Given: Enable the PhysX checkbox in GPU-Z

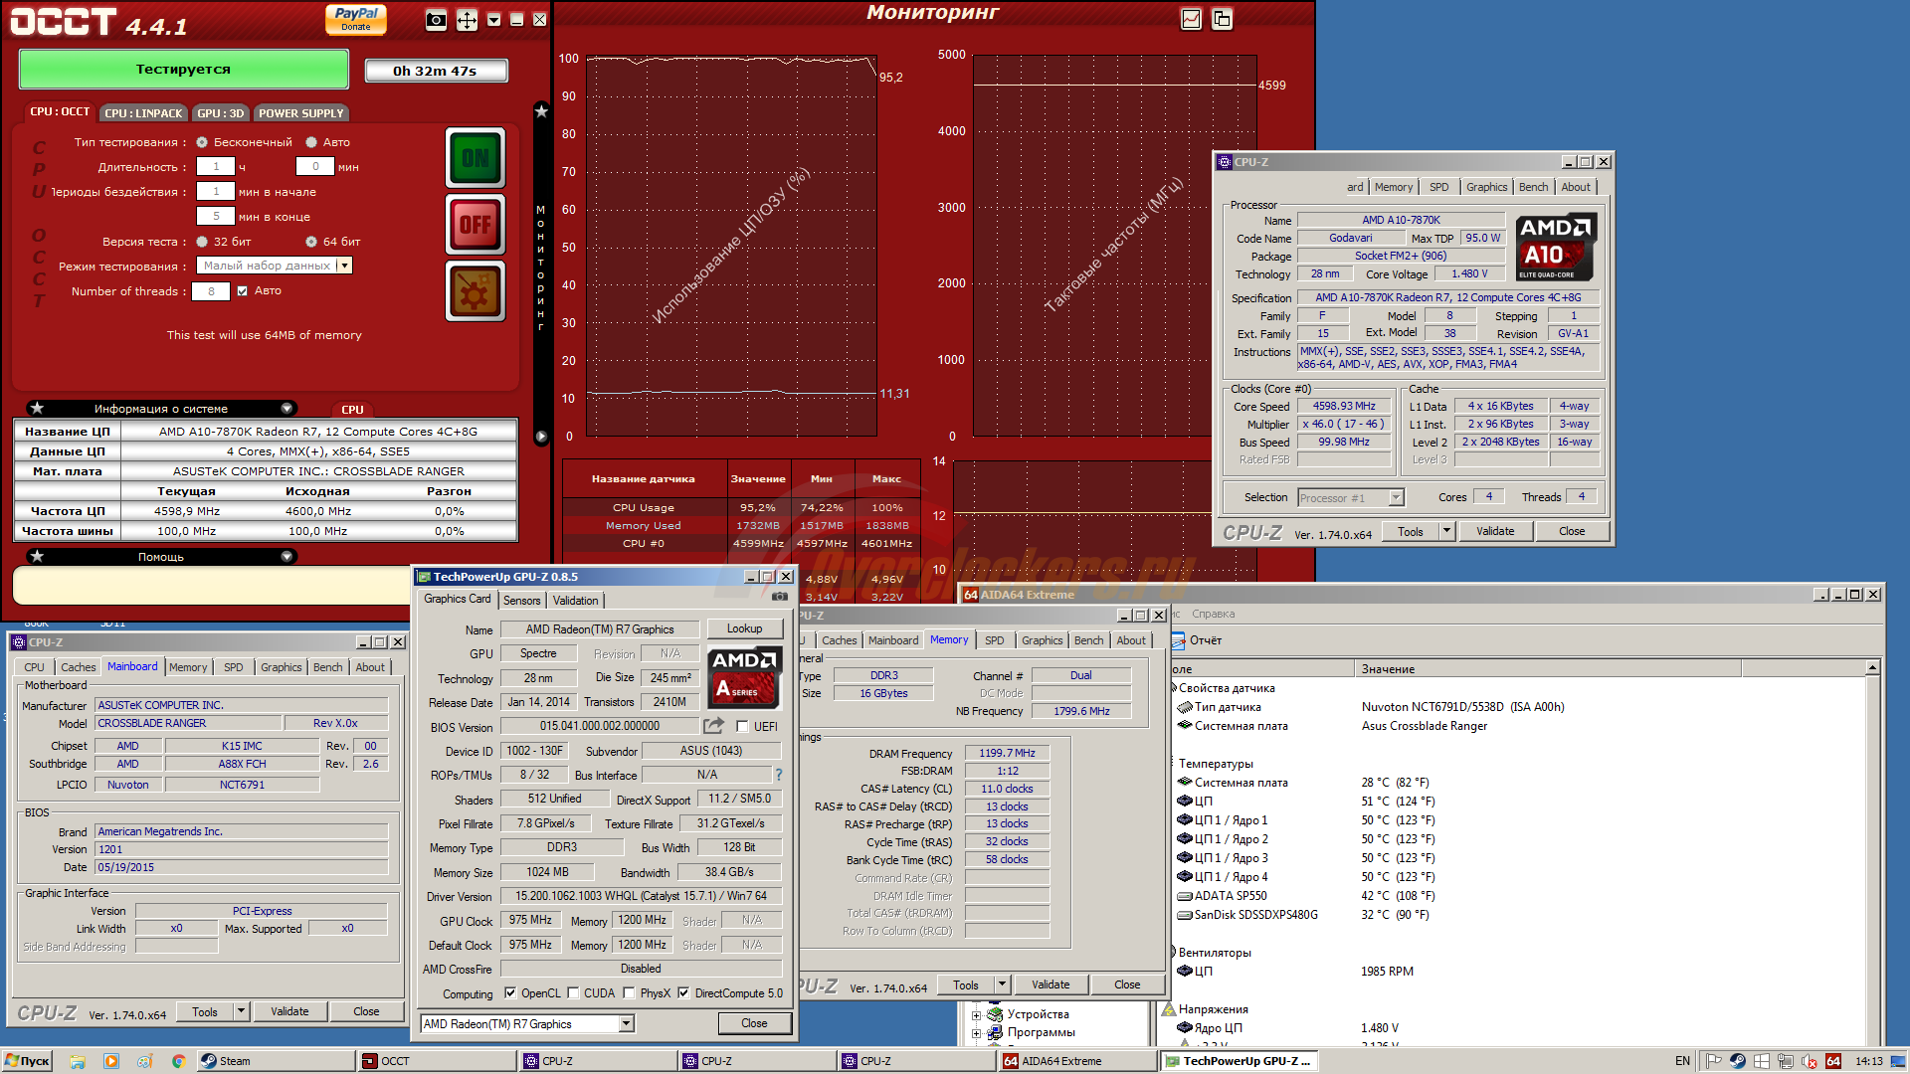Looking at the screenshot, I should 629,993.
